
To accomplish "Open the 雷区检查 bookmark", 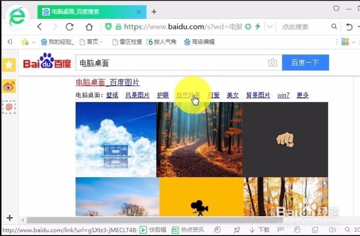I will point(128,42).
